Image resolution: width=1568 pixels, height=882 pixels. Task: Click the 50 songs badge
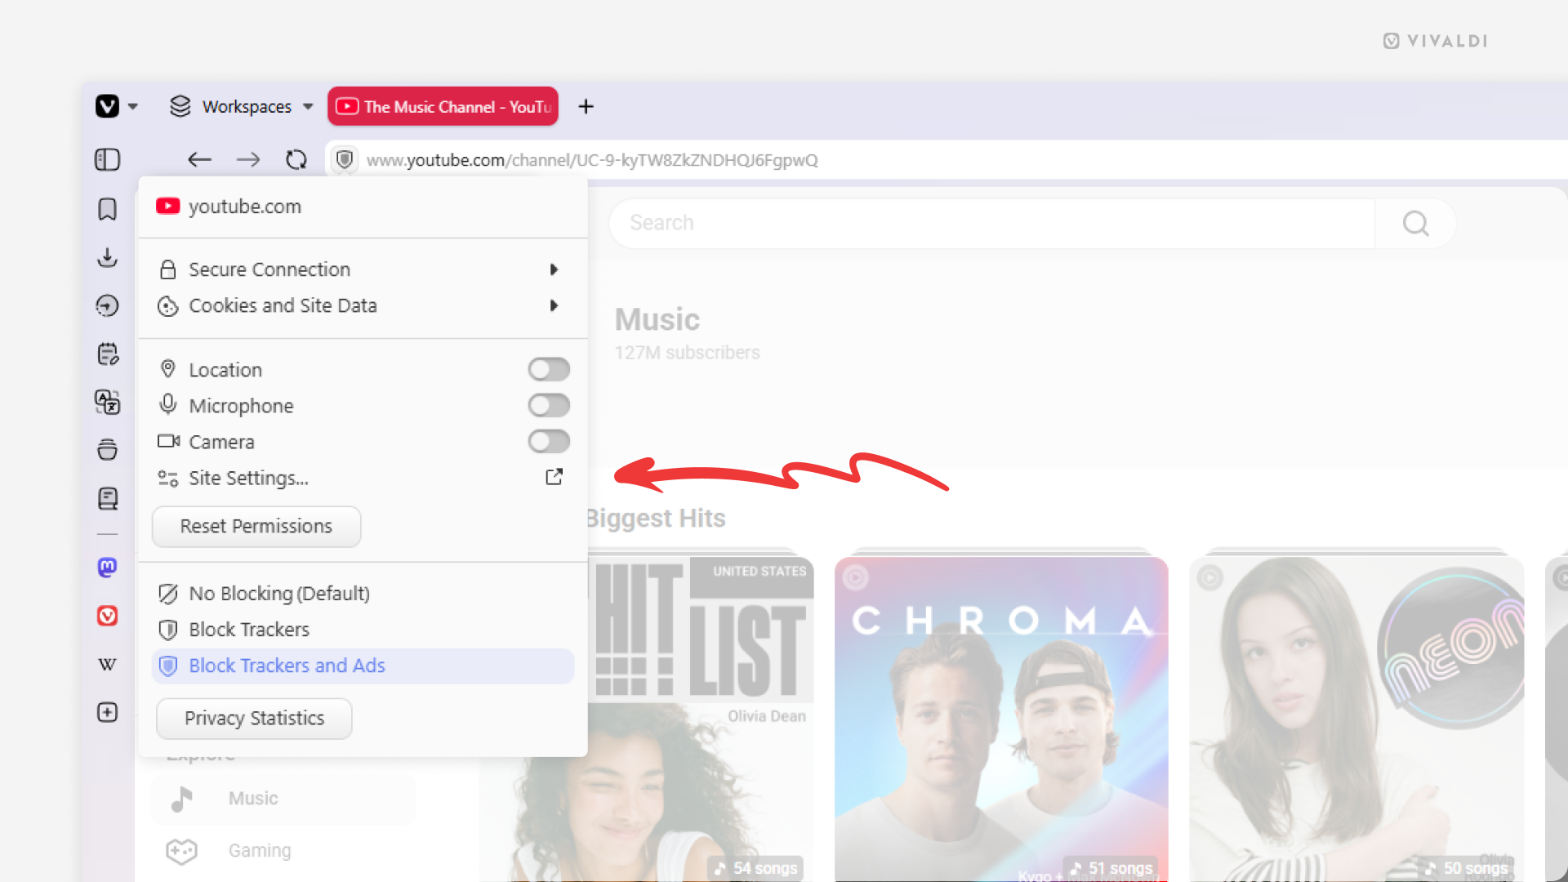tap(1466, 868)
